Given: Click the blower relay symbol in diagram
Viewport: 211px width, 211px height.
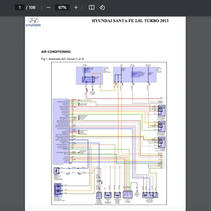Looking at the screenshot, I should tap(87, 79).
